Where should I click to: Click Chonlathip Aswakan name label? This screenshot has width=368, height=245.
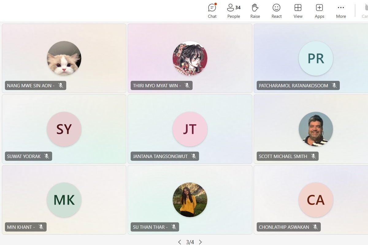coord(284,227)
